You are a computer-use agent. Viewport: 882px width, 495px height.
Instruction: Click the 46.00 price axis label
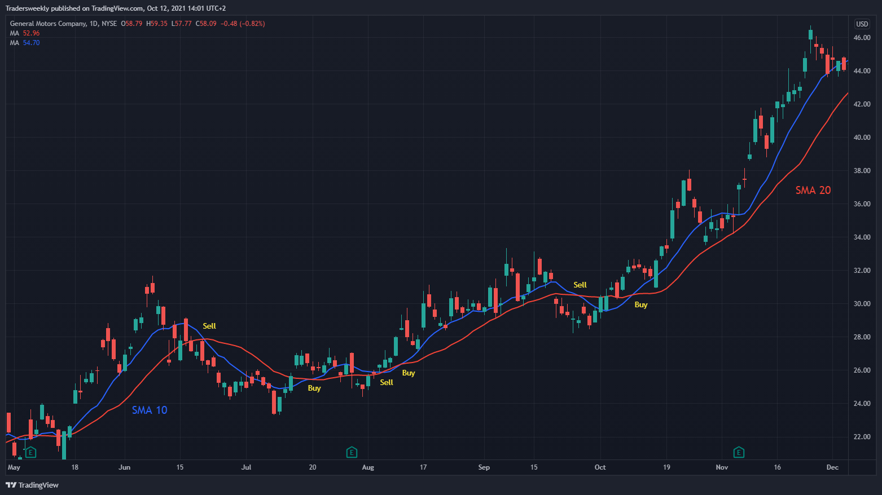click(862, 38)
